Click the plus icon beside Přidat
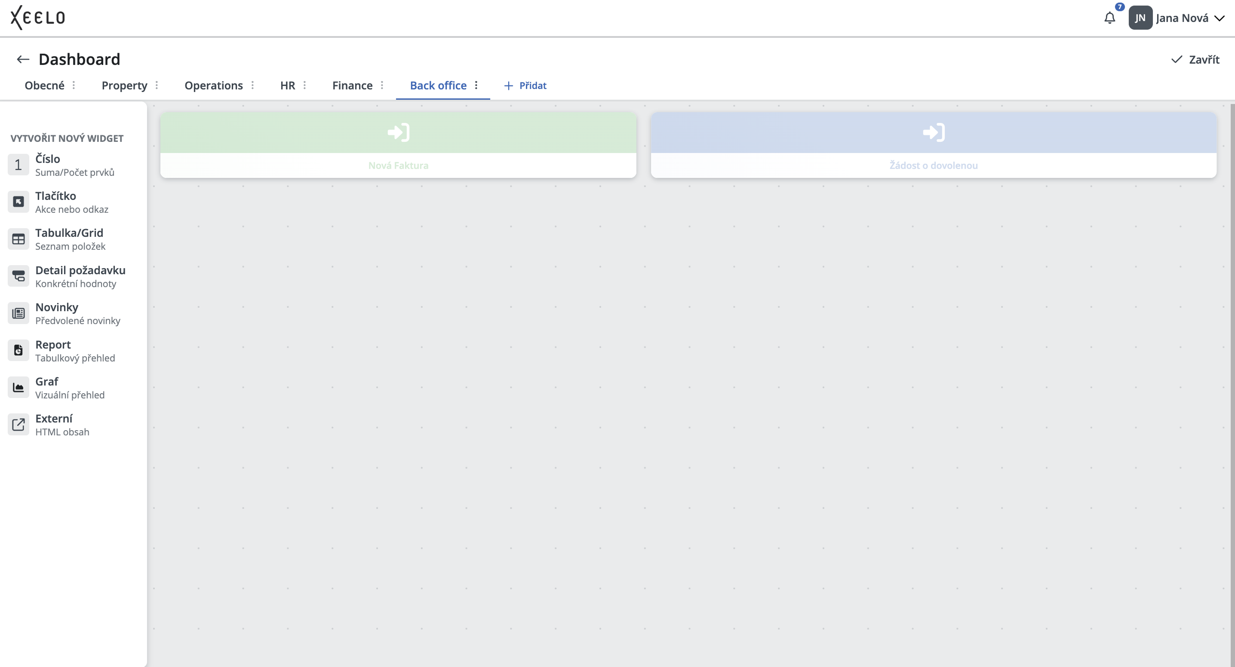This screenshot has height=667, width=1235. [509, 86]
